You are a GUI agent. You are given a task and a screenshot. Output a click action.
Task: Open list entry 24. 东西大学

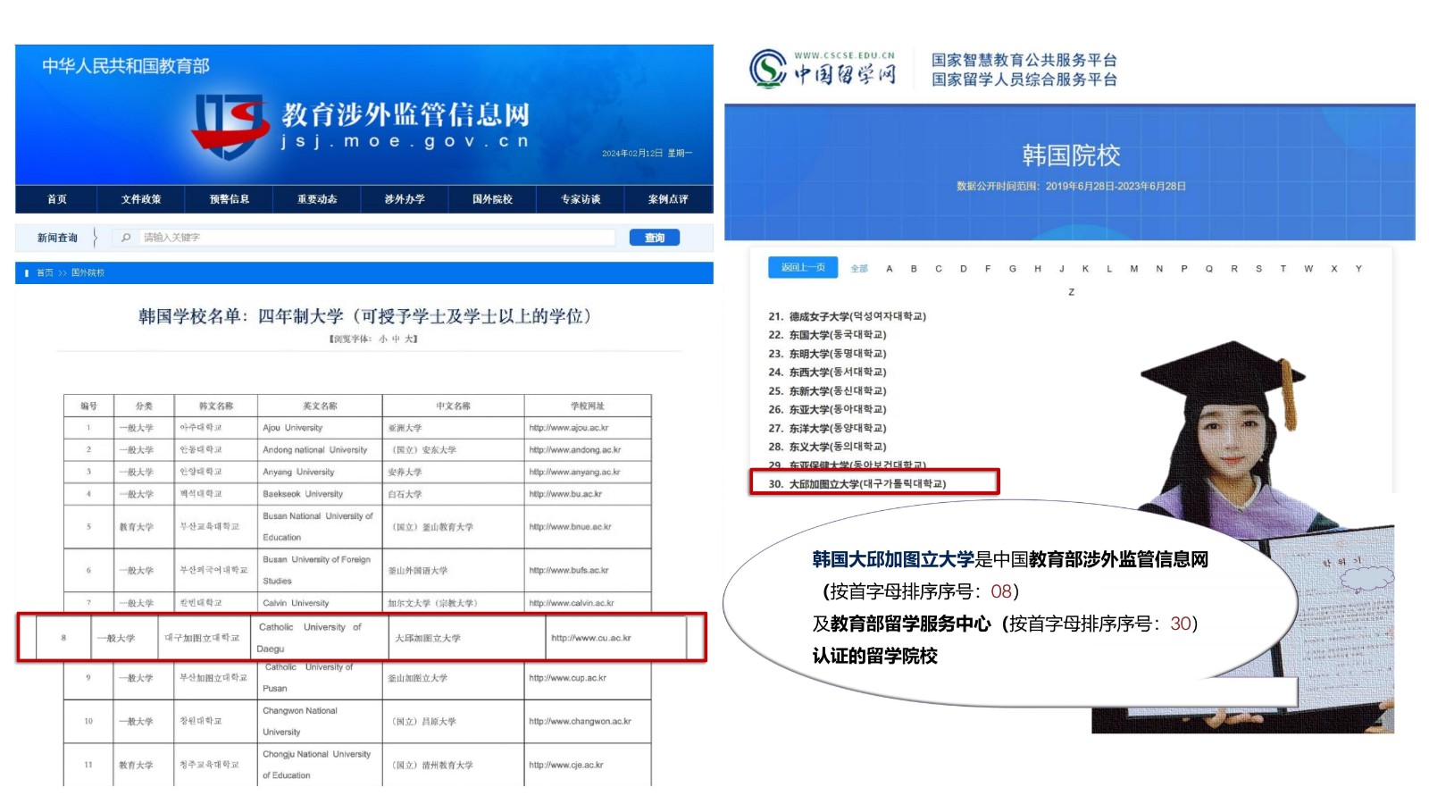pos(828,373)
